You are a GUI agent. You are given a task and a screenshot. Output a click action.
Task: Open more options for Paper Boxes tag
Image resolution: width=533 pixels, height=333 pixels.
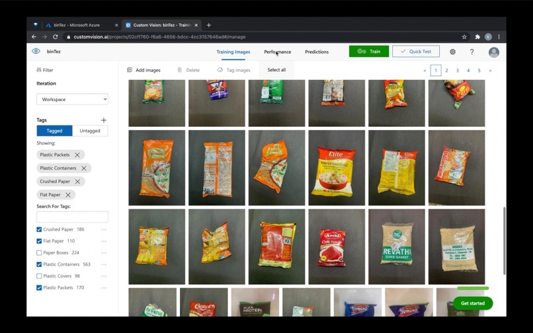click(x=104, y=253)
